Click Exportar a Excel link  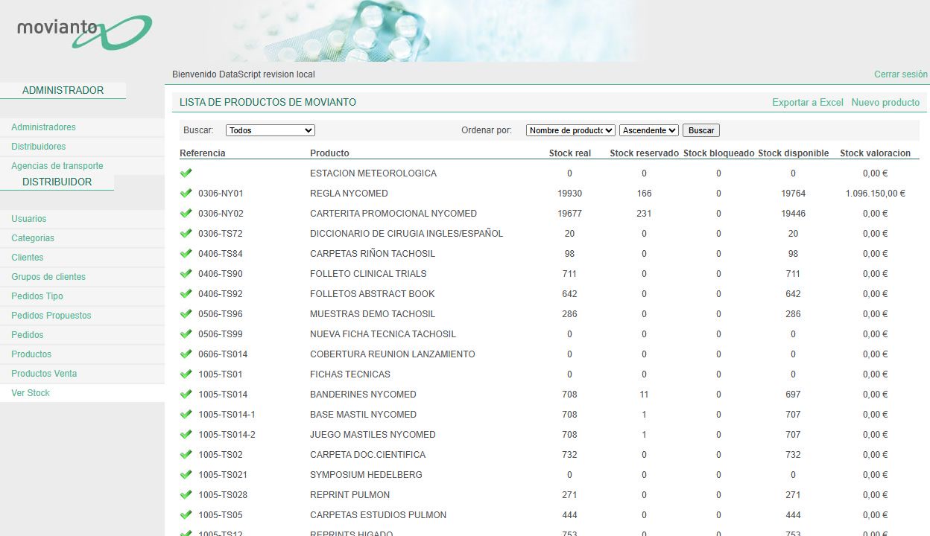808,103
